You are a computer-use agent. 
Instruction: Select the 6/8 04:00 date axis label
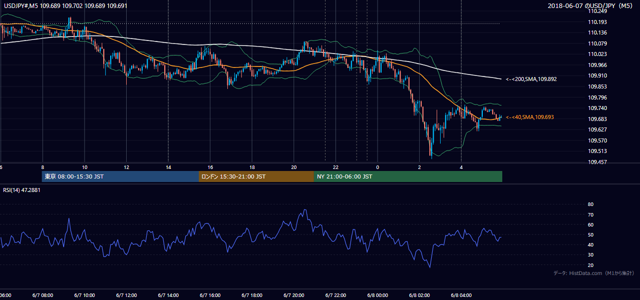click(461, 295)
